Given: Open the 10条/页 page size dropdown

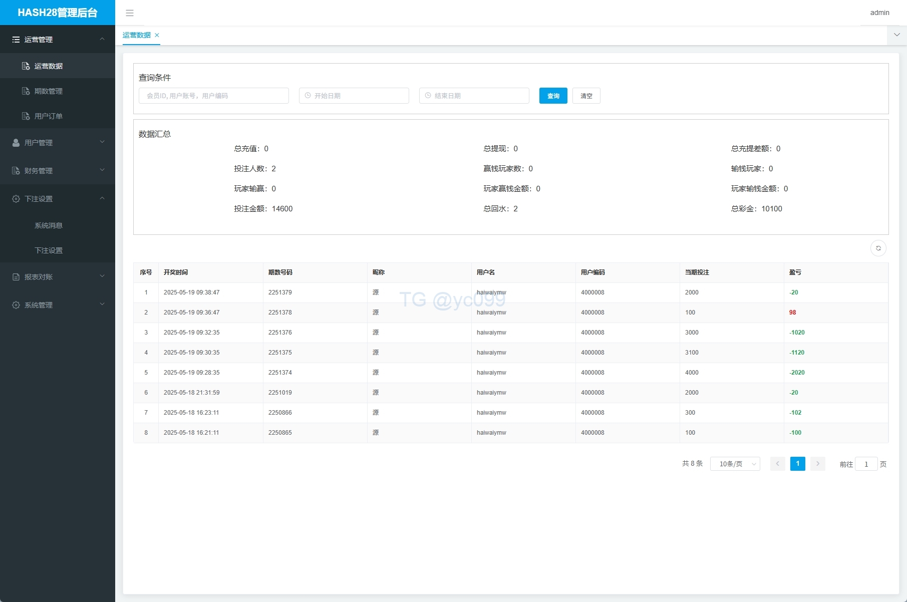Looking at the screenshot, I should click(735, 464).
